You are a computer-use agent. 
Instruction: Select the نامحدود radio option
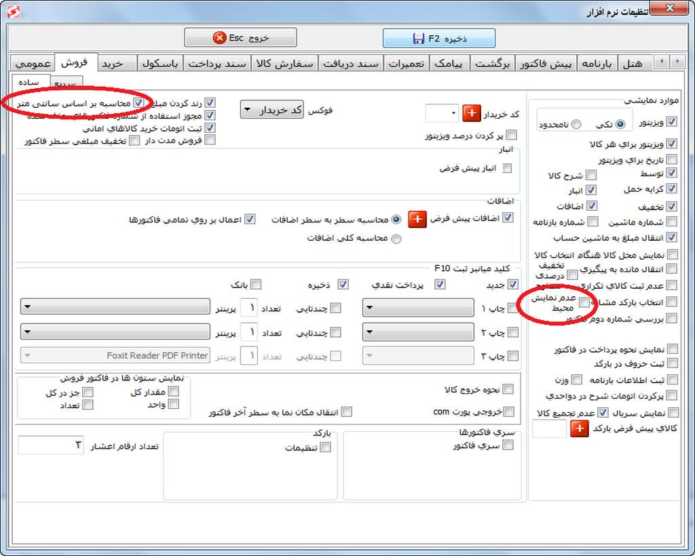point(576,124)
